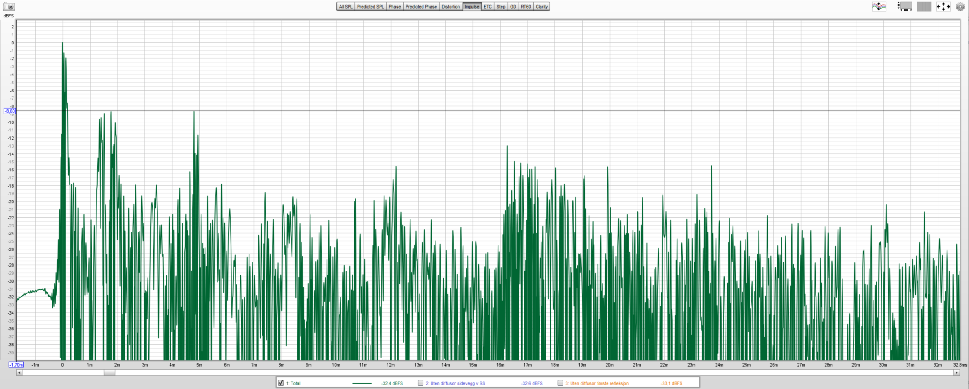969x389 pixels.
Task: Click the '3: Uten diffusor første refleksjon' label
Action: tap(597, 383)
